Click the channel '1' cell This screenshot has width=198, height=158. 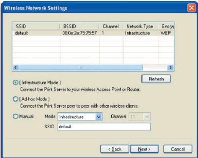[x=103, y=33]
